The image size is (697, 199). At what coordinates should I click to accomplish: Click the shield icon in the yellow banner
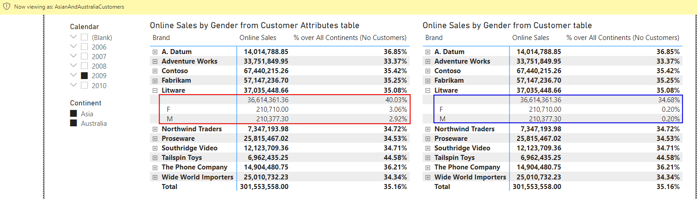pos(7,7)
